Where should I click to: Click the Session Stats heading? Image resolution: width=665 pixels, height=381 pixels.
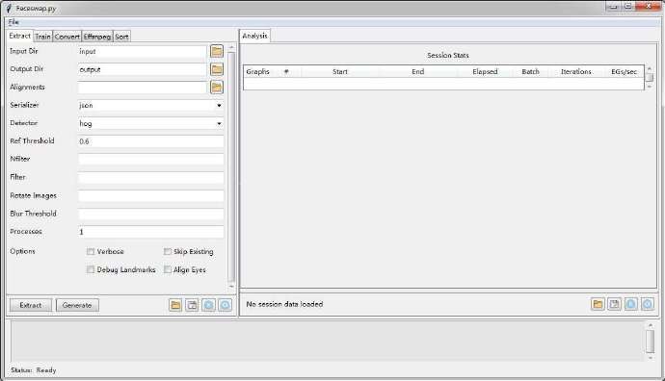coord(448,56)
